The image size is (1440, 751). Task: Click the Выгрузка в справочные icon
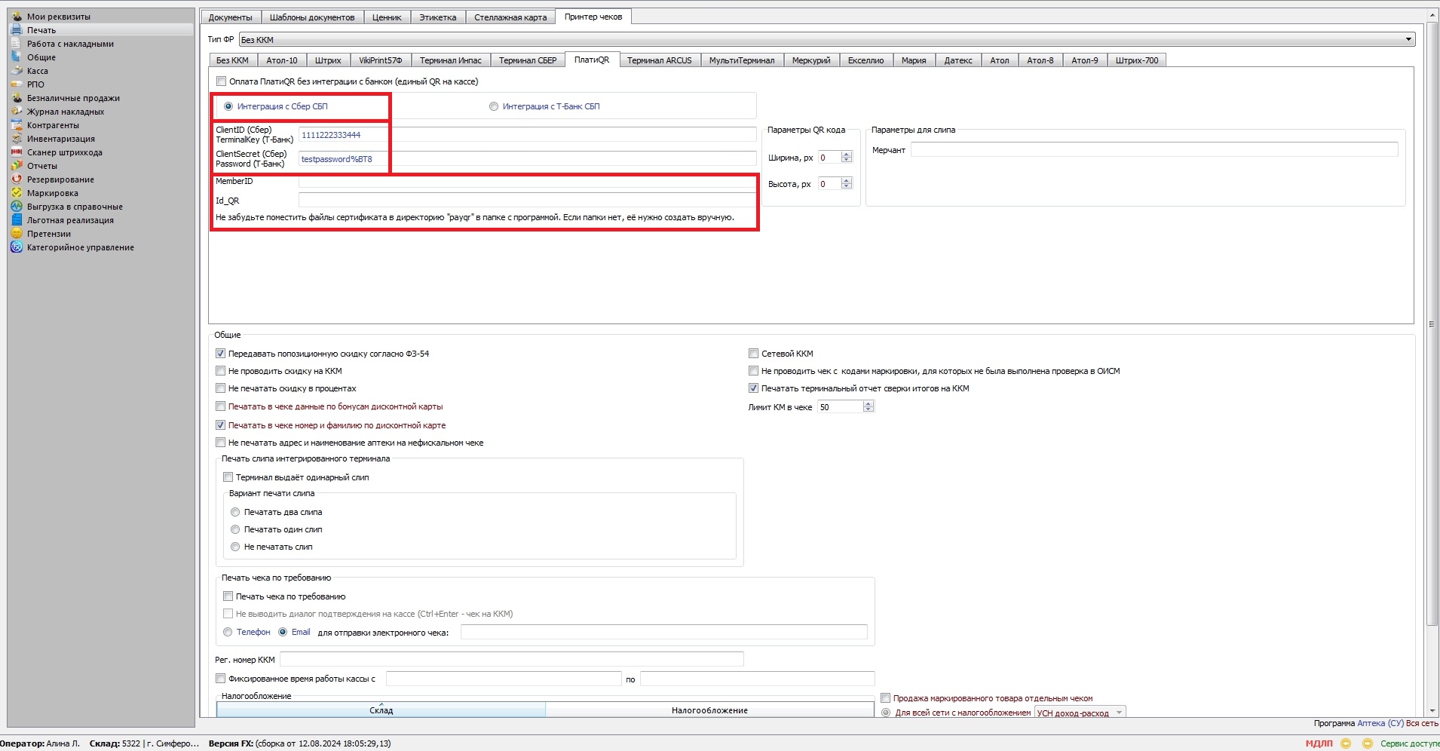coord(17,207)
